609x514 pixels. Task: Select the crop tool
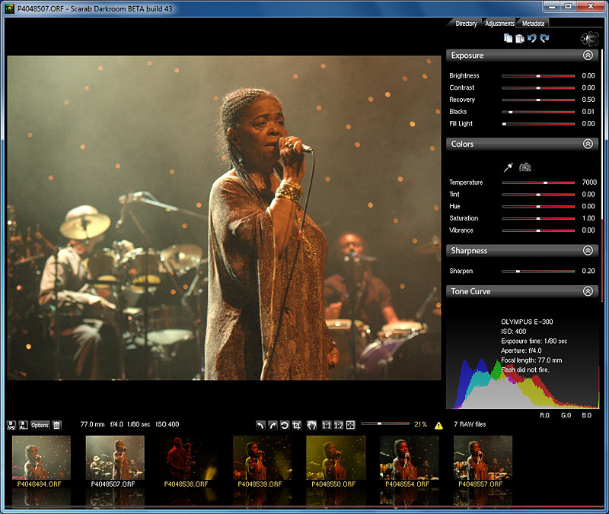tap(297, 425)
